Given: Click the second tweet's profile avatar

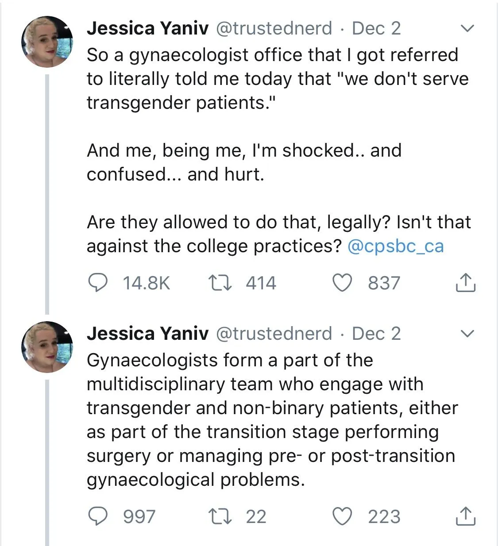Looking at the screenshot, I should pyautogui.click(x=47, y=347).
